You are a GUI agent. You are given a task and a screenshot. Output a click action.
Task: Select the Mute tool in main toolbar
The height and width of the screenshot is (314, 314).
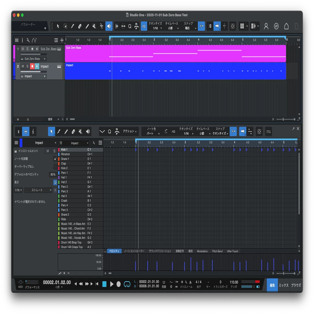[x=94, y=26]
